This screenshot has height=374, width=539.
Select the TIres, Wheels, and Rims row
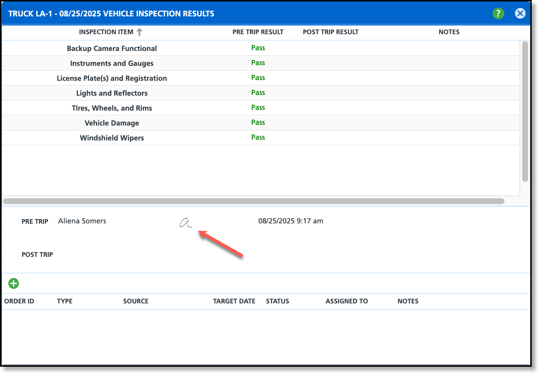261,108
